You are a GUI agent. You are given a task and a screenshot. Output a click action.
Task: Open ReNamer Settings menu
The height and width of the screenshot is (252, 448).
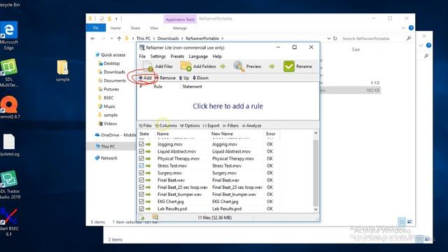158,56
